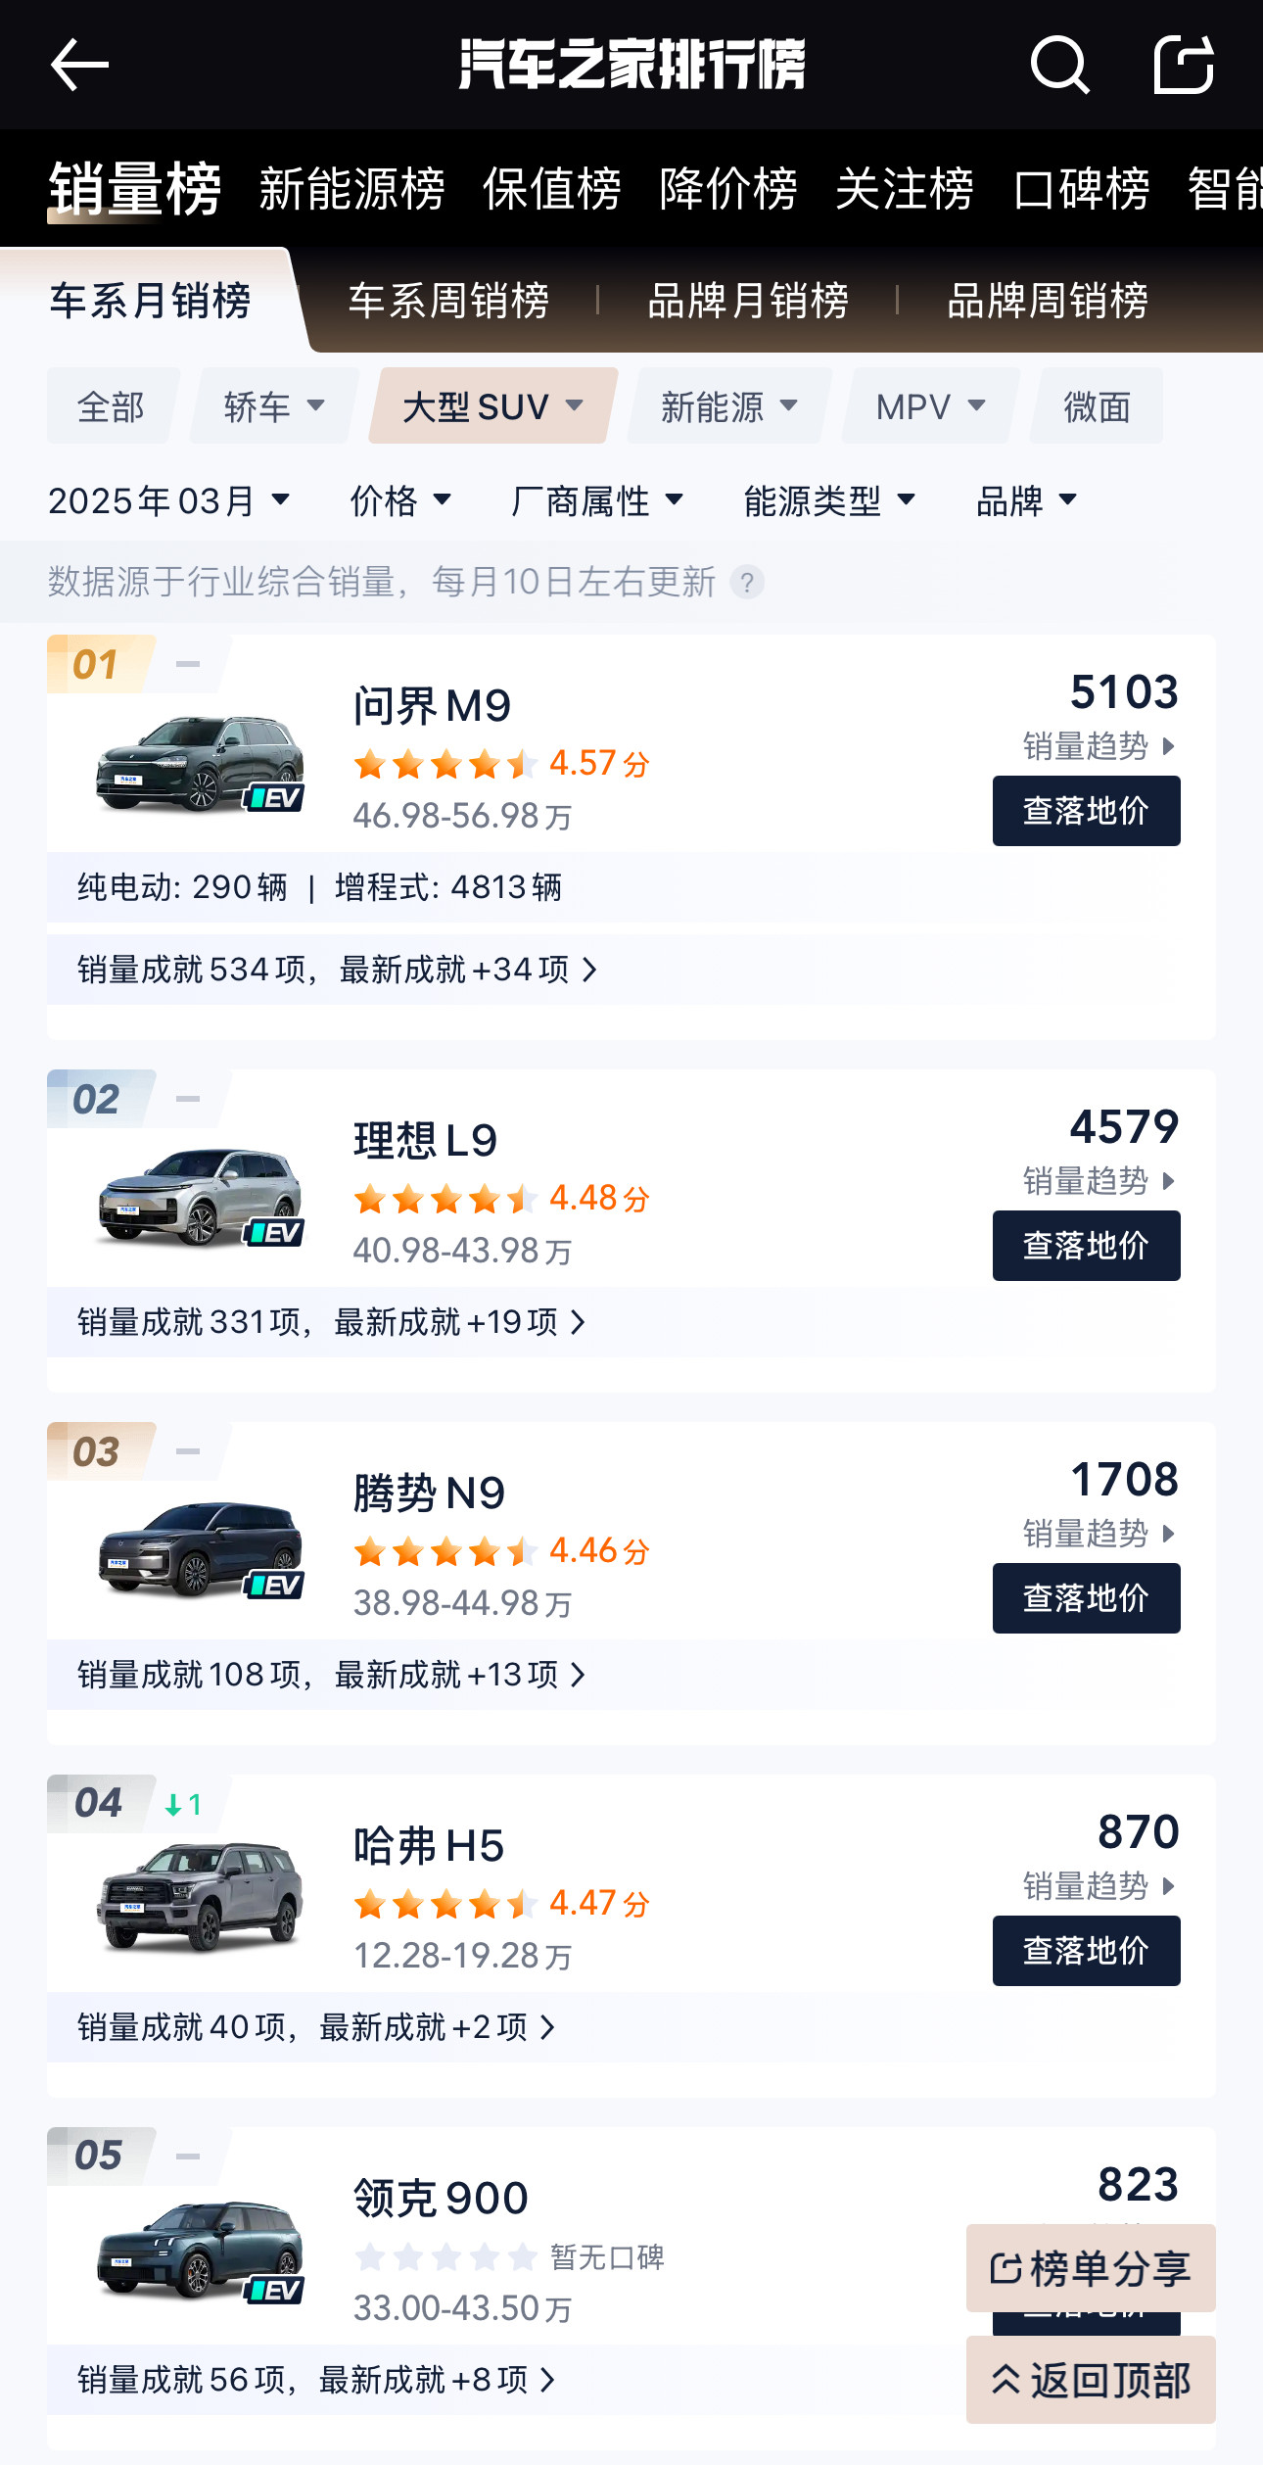Expand the 能源类型 filter dropdown
1263x2465 pixels.
click(829, 501)
